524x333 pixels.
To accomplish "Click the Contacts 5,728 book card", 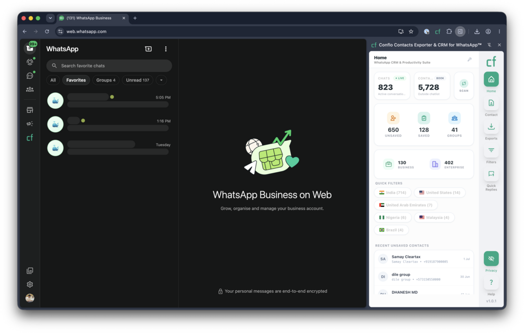I will (x=432, y=86).
